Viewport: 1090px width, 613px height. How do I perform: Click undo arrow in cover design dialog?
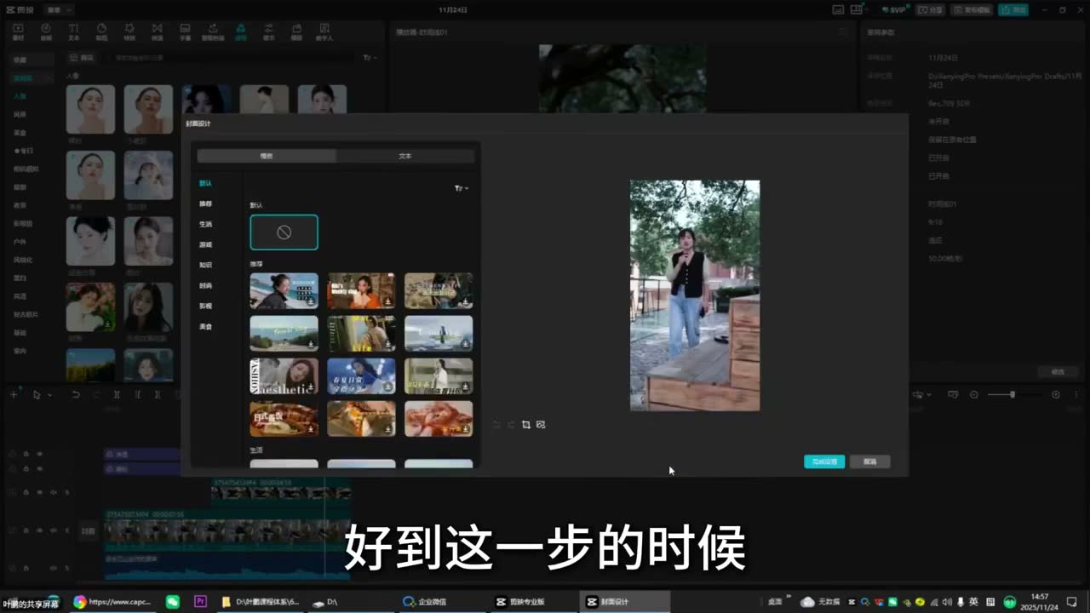point(496,424)
